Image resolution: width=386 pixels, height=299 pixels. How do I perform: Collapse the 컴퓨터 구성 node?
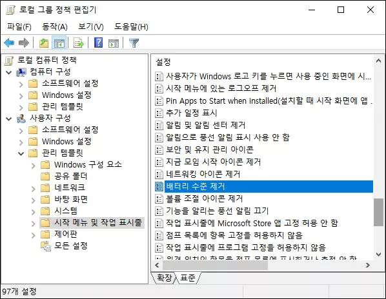9,72
